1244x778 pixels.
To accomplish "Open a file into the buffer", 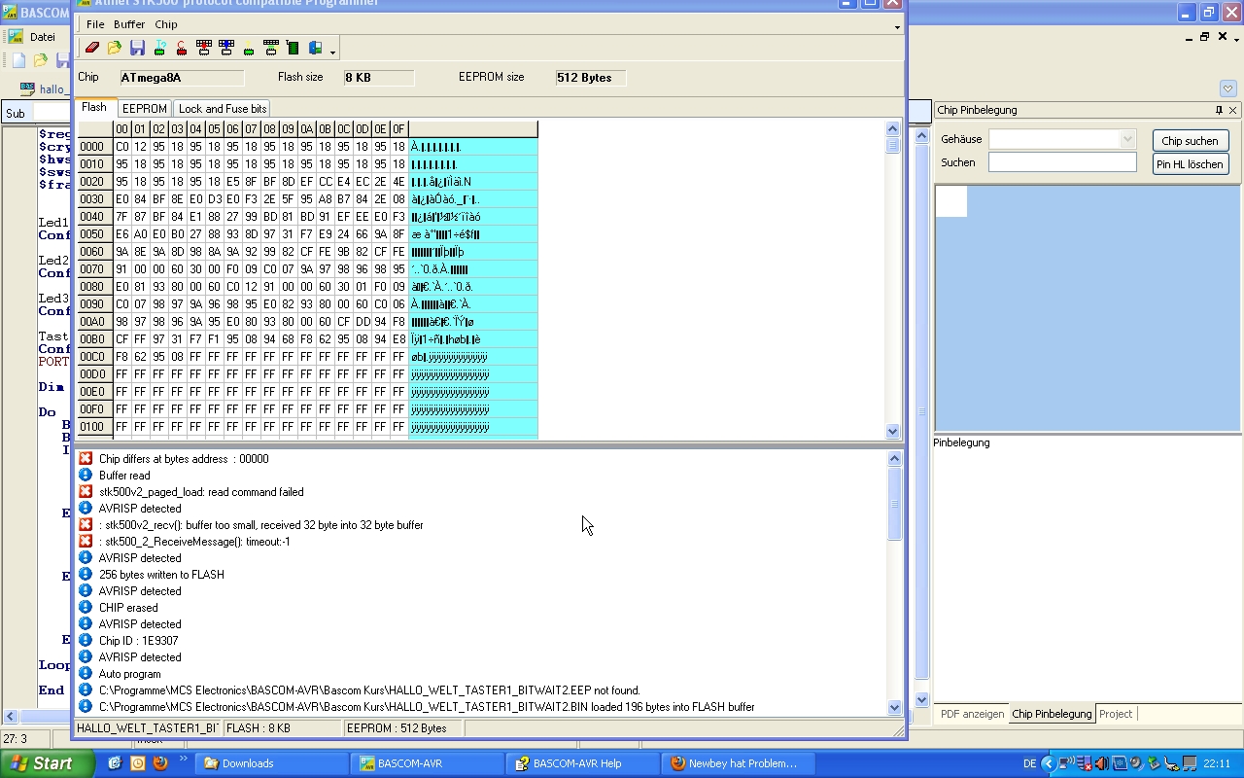I will (115, 48).
